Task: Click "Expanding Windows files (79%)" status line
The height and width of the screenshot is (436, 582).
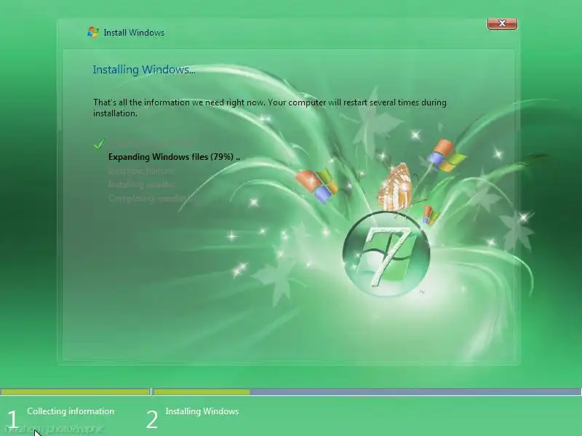Action: 174,157
